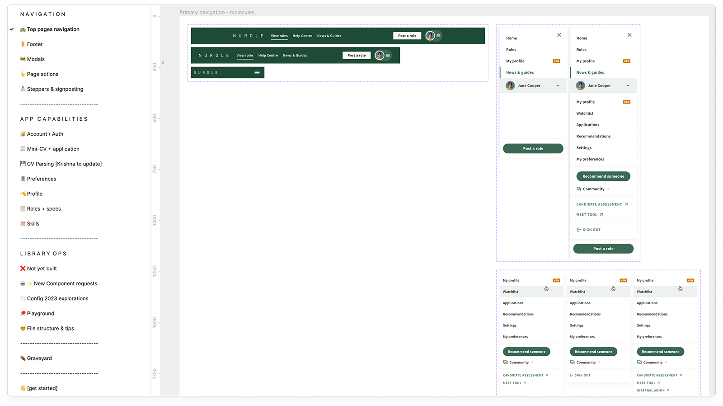Click Post a role below Sign Out

(x=603, y=249)
